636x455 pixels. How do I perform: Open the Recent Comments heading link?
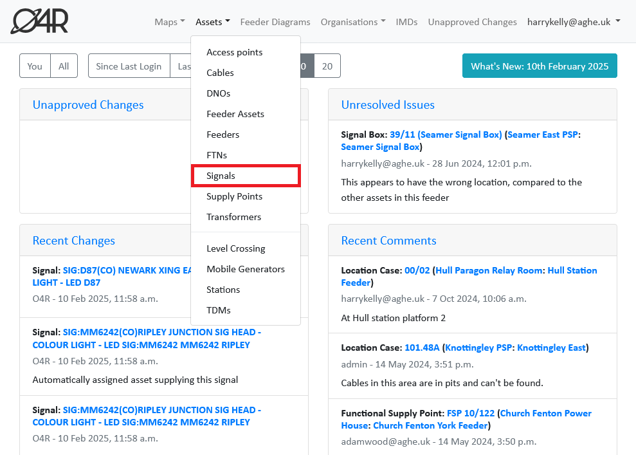tap(388, 241)
